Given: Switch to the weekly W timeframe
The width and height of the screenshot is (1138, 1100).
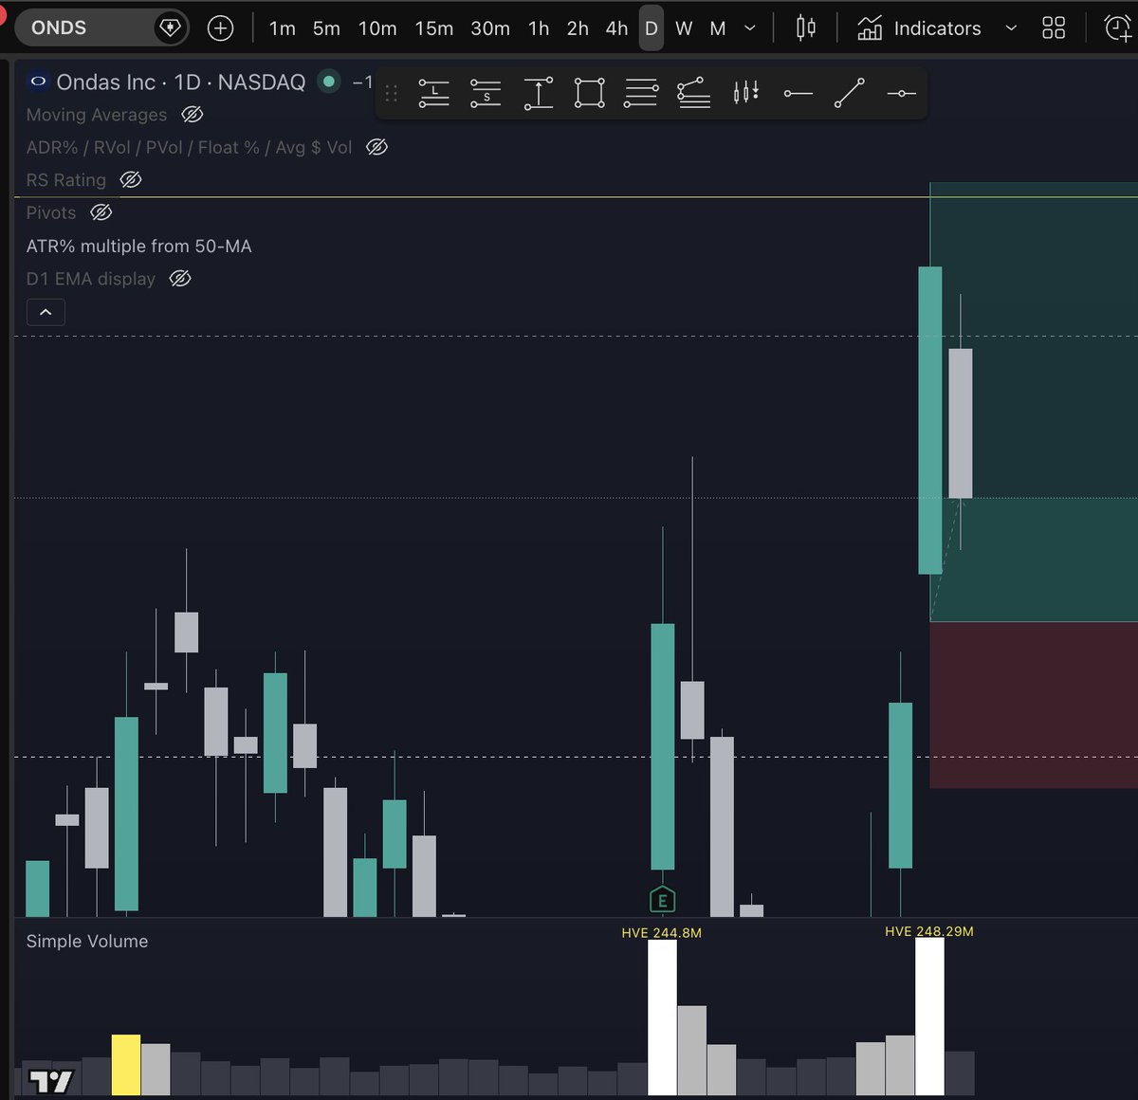Looking at the screenshot, I should (x=684, y=28).
